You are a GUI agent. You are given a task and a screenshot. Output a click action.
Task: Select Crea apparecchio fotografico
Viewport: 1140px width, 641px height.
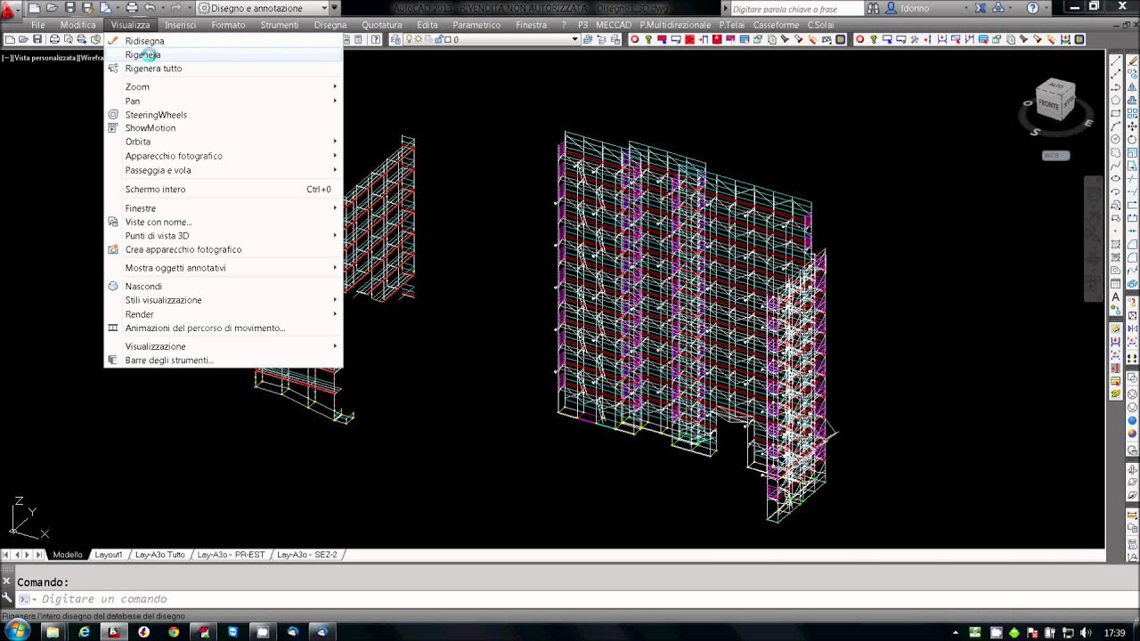[223, 249]
